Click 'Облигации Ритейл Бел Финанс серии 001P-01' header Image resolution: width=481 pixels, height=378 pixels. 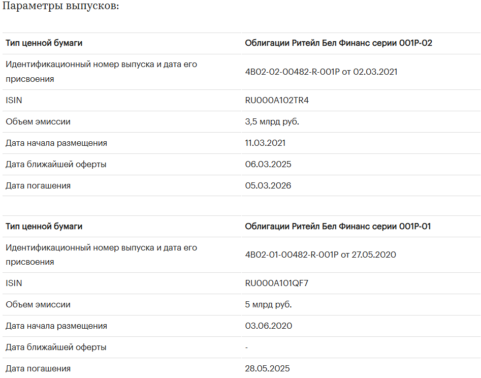338,227
